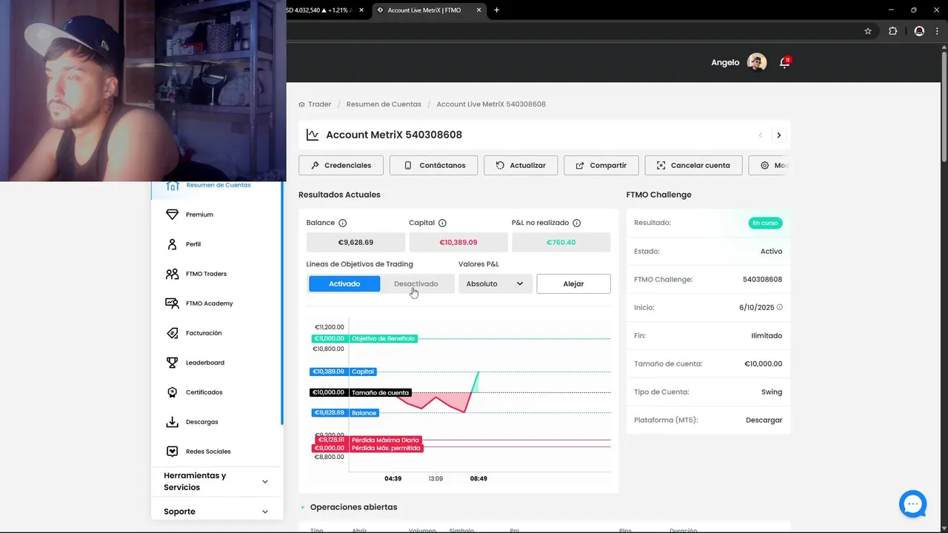The image size is (948, 533).
Task: Bookmark page with star icon
Action: 868,31
